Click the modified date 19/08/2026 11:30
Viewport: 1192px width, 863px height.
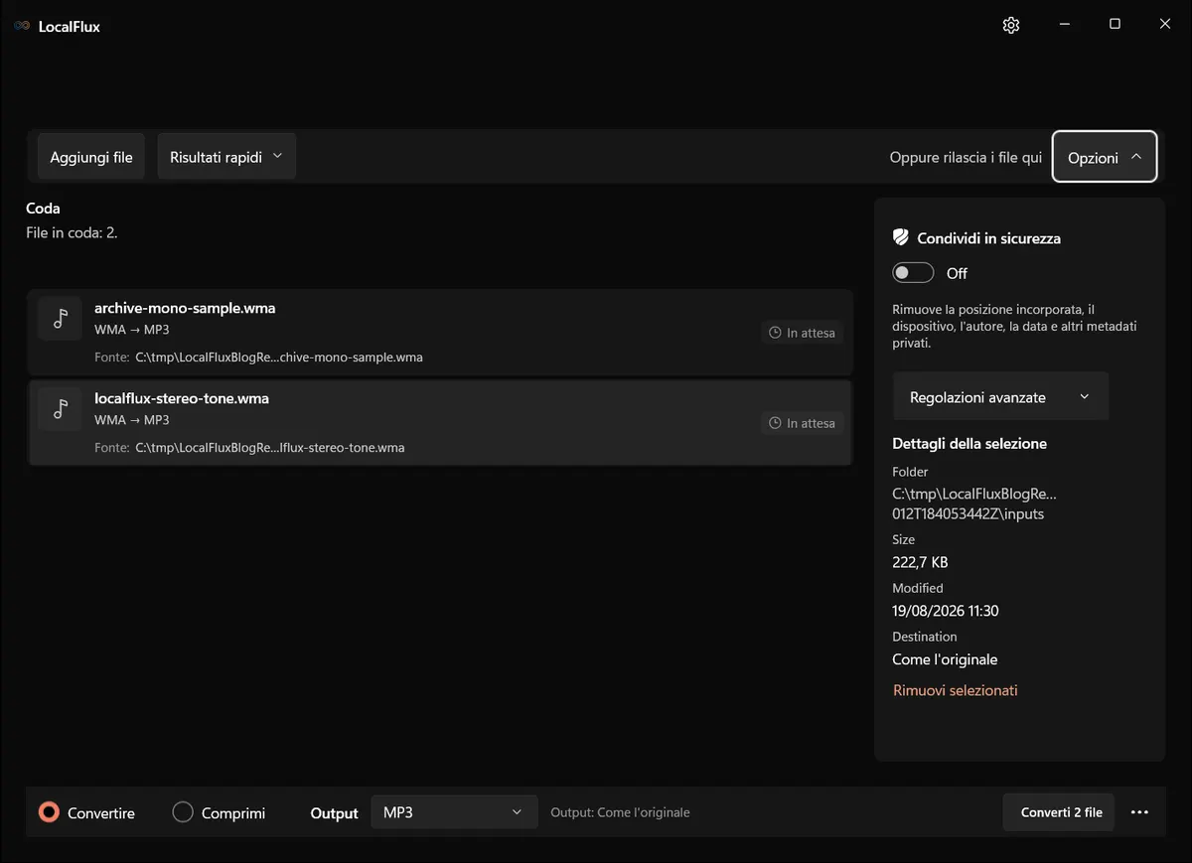pyautogui.click(x=946, y=611)
